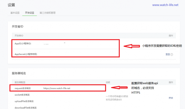The width and height of the screenshot is (185, 109).
Task: Click the 开发者ID section heading
Action: 17,27
